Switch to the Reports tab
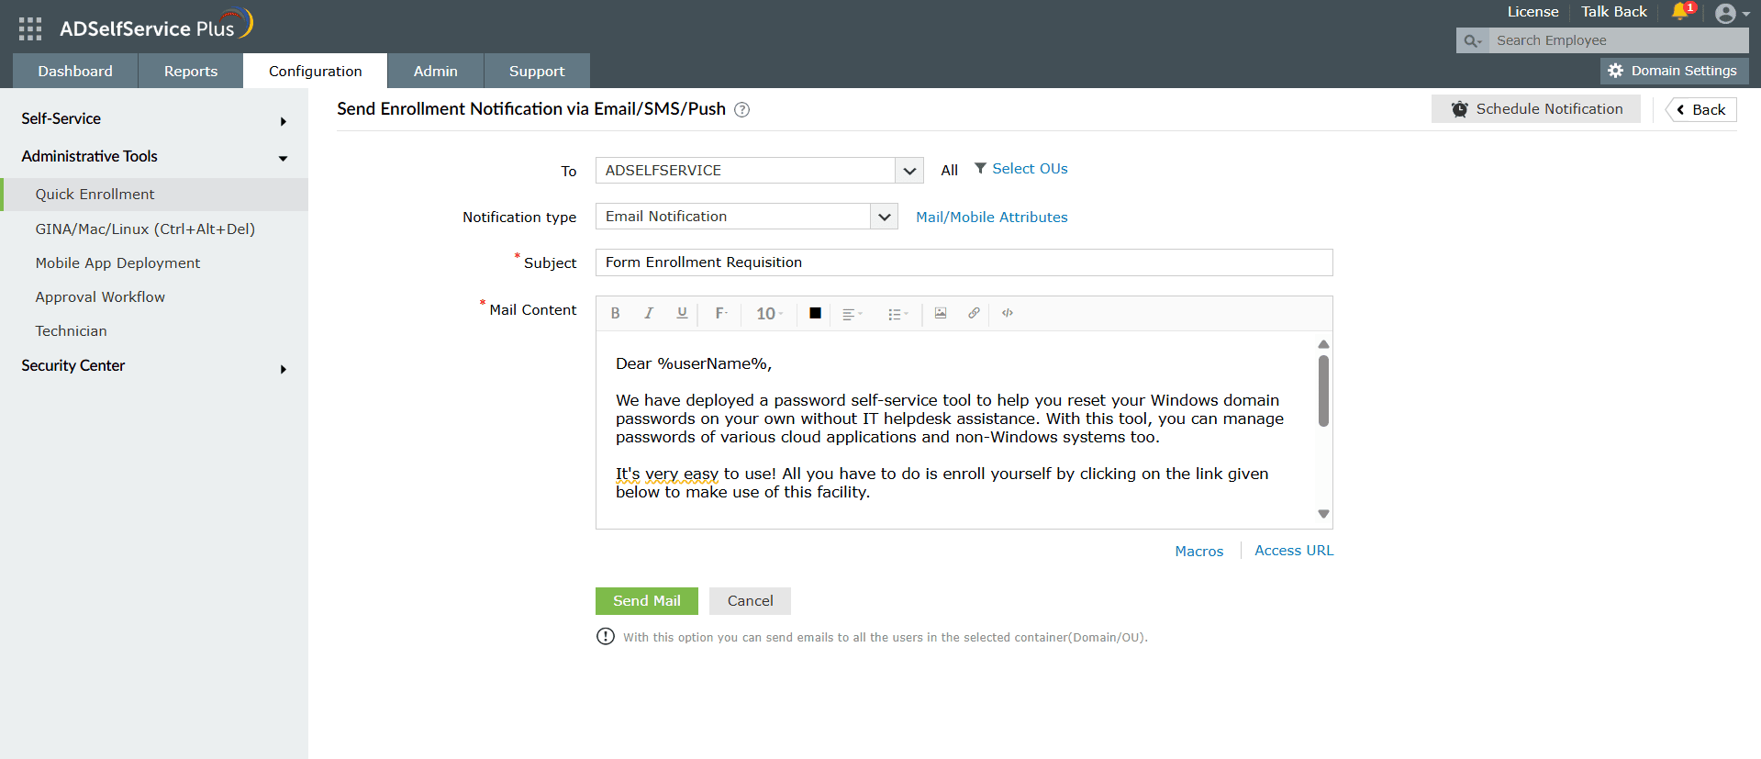 [191, 71]
